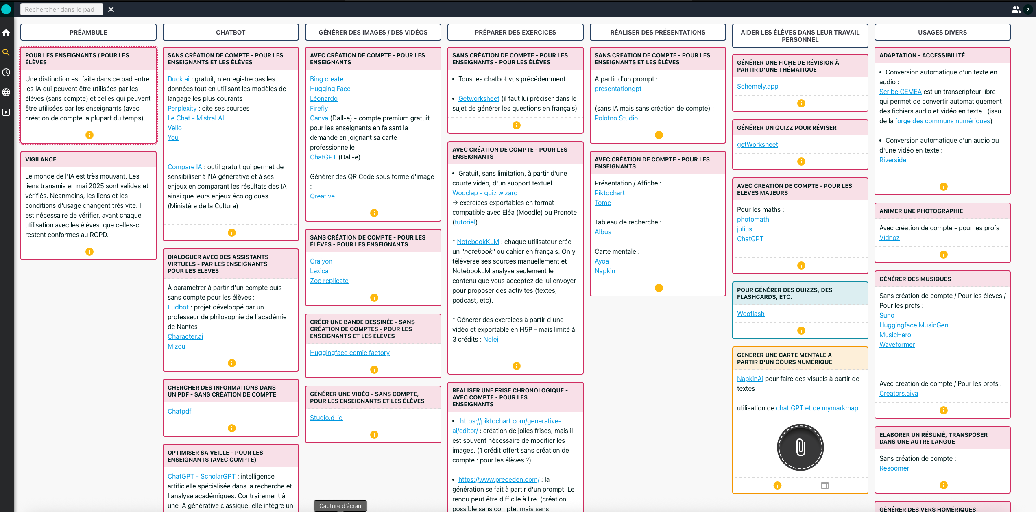Screen dimensions: 1036x512
Task: Open info icon on Bing create images card
Action: tap(374, 213)
